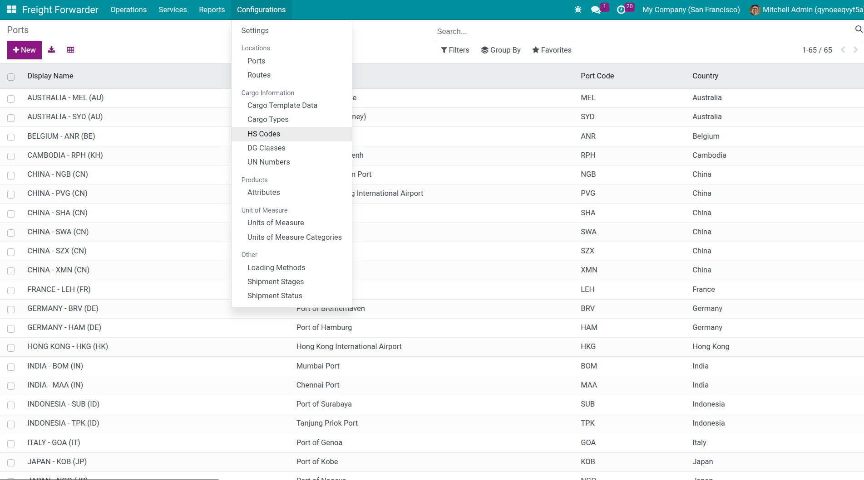Image resolution: width=864 pixels, height=480 pixels.
Task: Click the search magnifier icon
Action: click(859, 29)
